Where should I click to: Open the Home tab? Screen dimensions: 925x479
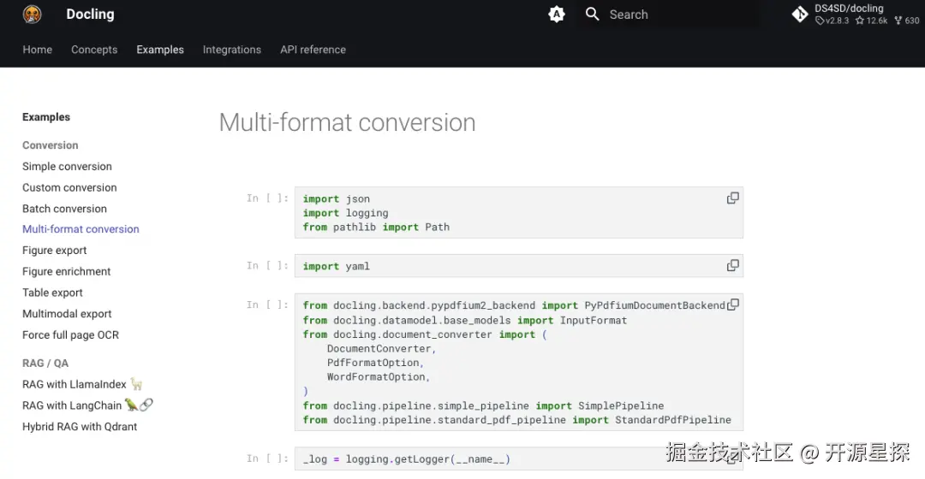(37, 50)
